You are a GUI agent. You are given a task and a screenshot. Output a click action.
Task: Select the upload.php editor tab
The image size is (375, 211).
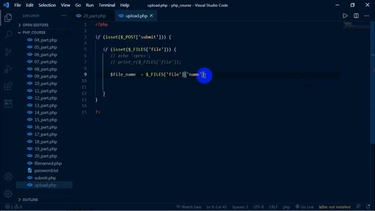point(136,16)
